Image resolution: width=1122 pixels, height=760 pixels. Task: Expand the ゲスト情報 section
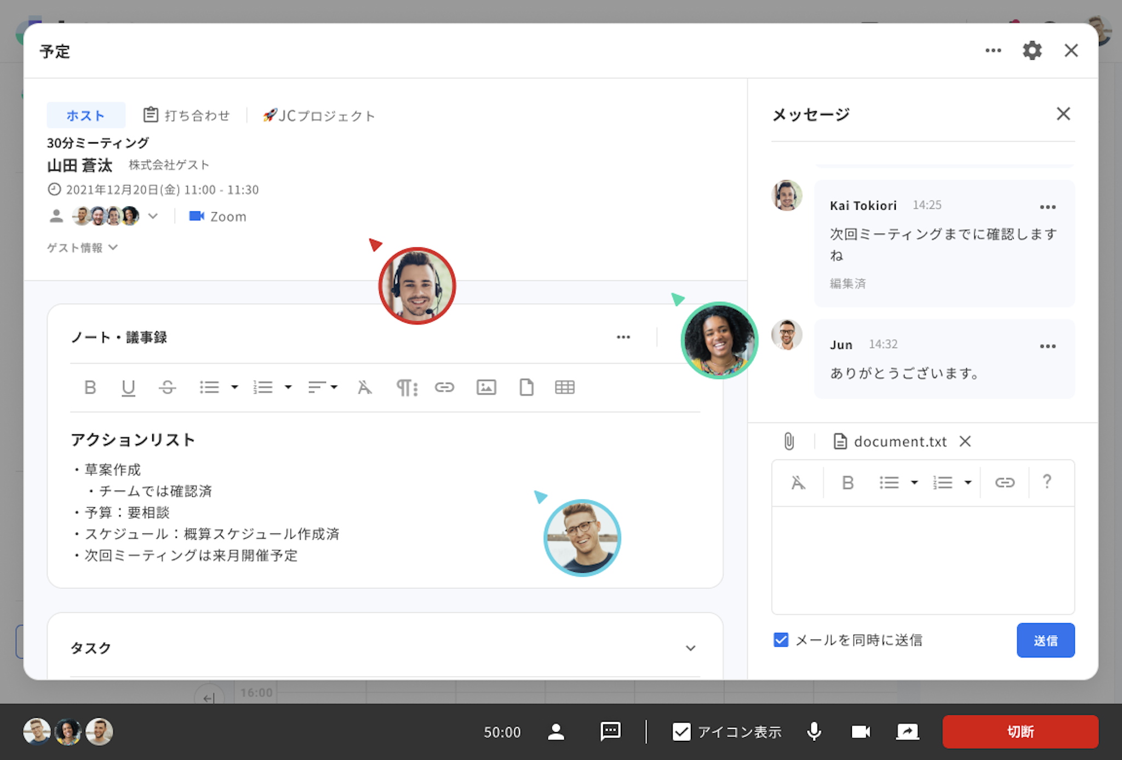[82, 247]
